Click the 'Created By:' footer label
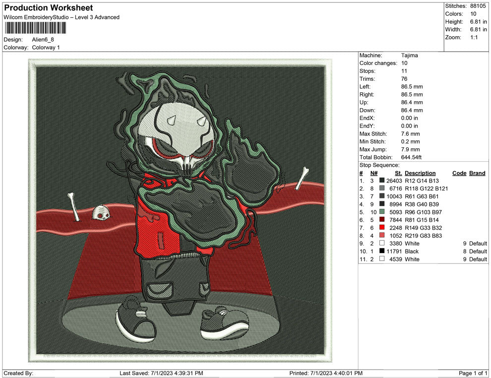Screen dimensions: 491x378 point(18,374)
